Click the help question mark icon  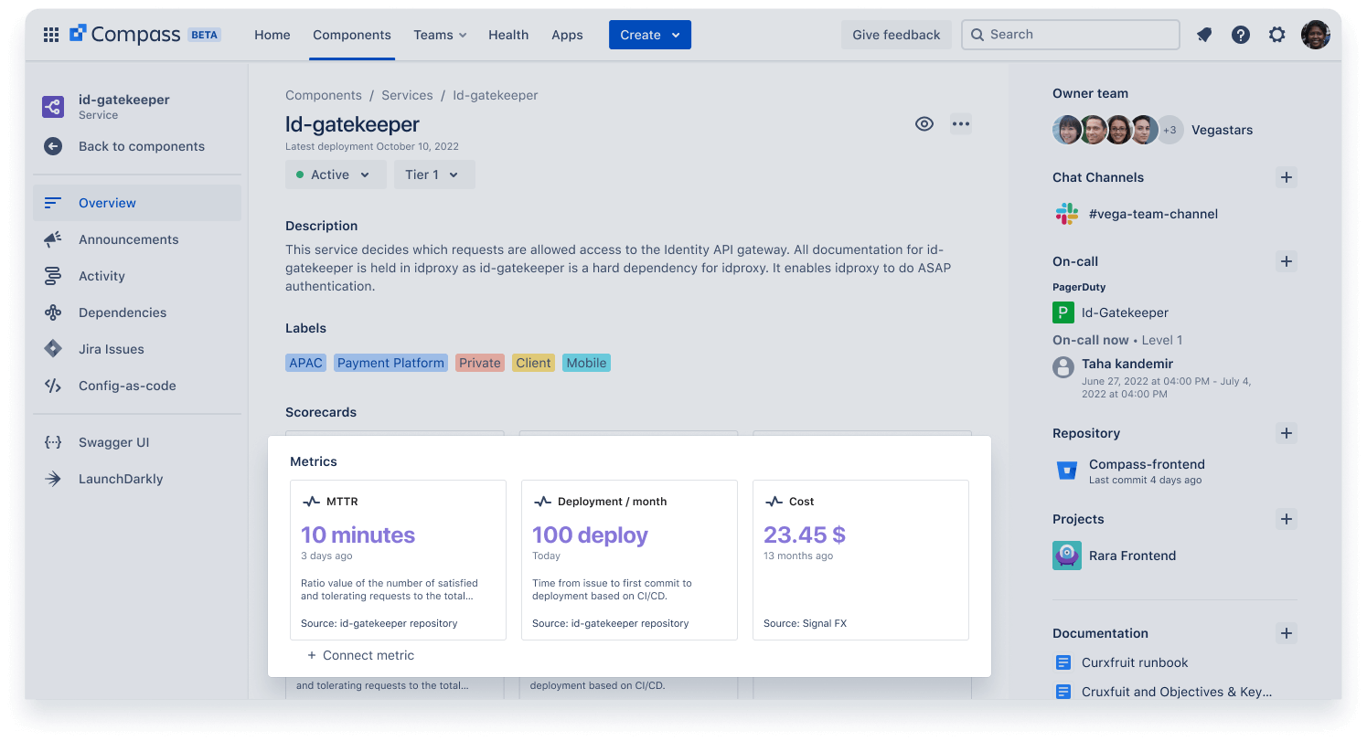point(1240,35)
